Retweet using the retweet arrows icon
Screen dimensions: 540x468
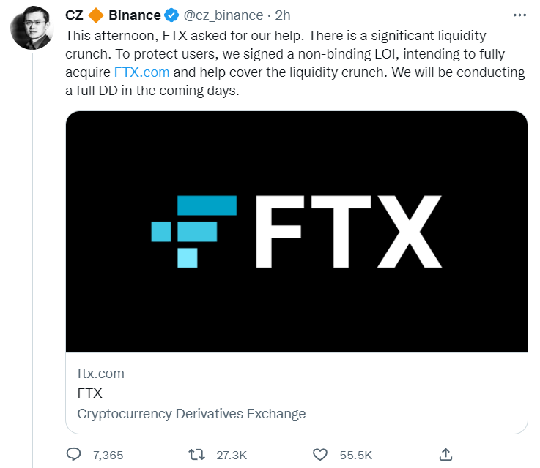[196, 455]
